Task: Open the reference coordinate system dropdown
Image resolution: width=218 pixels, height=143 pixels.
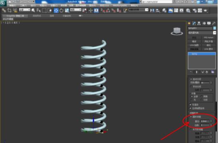Action: click(x=75, y=10)
